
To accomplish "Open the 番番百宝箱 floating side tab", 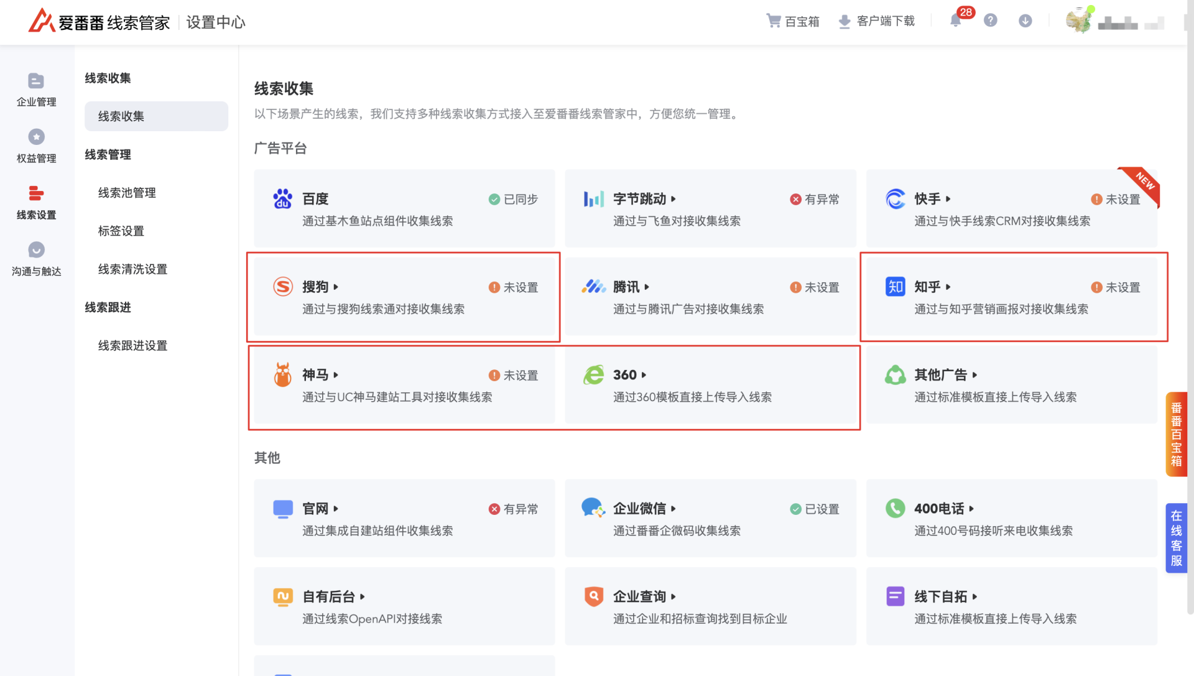I will coord(1176,434).
